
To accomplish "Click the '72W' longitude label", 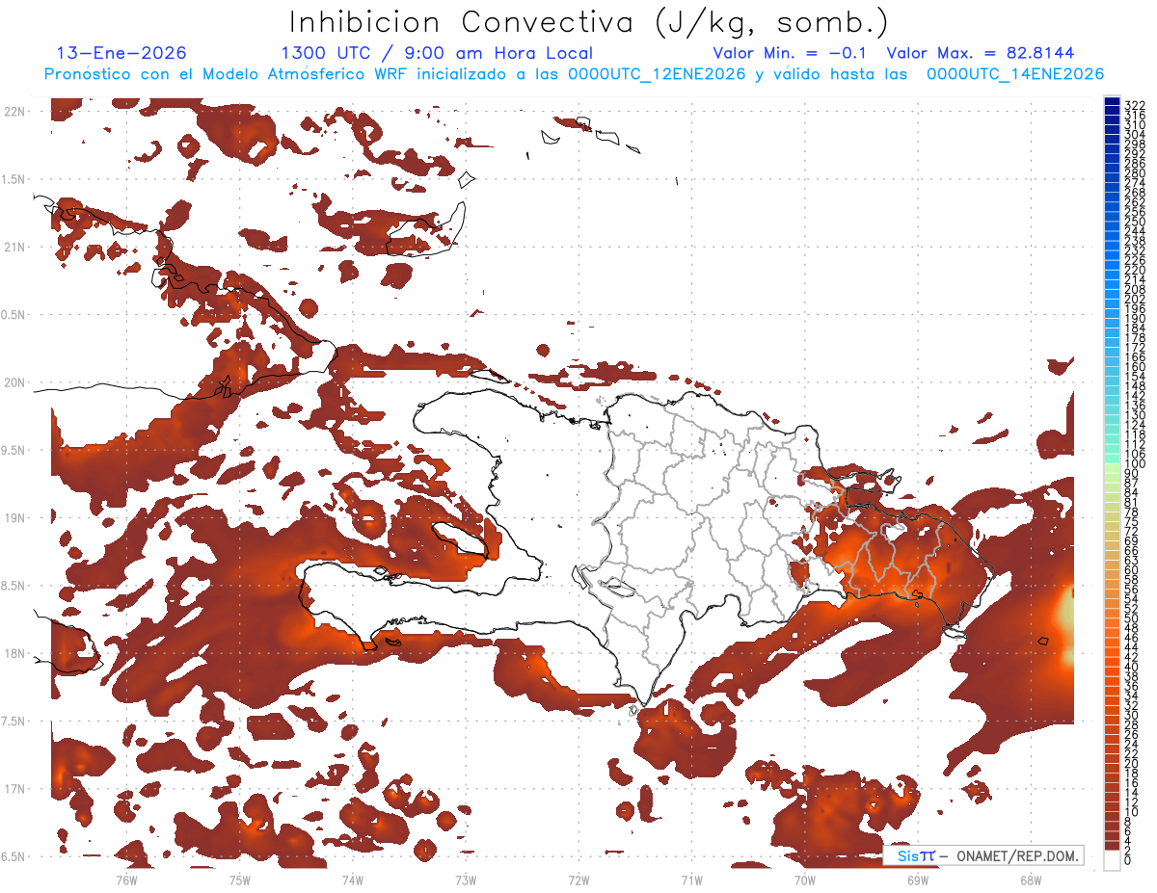I will click(578, 880).
